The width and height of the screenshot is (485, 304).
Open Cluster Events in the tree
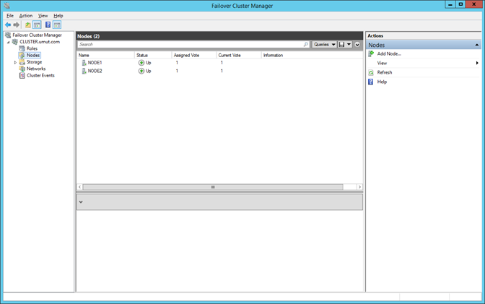coord(40,76)
